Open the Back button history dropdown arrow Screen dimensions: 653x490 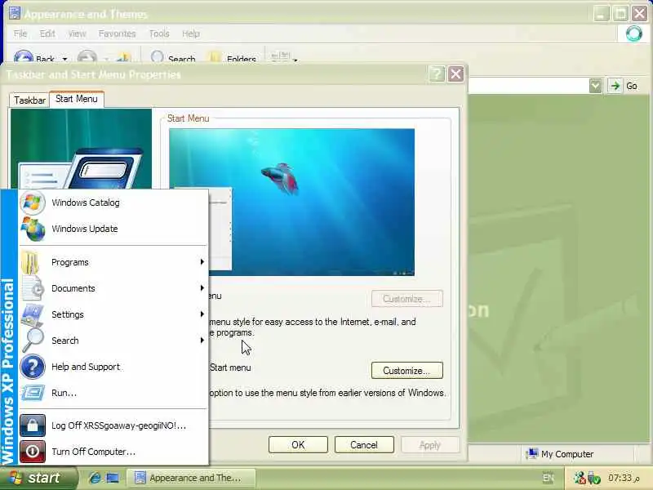(x=64, y=60)
